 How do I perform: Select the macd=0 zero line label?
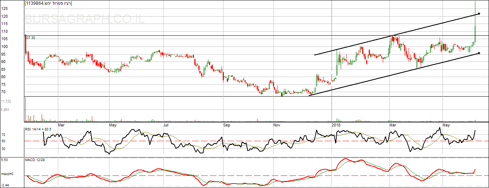(7, 174)
